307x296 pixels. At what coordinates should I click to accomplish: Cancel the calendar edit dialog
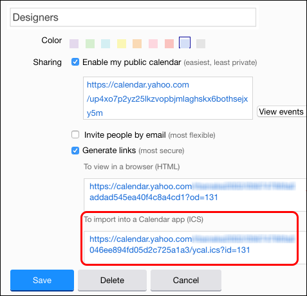pyautogui.click(x=186, y=280)
